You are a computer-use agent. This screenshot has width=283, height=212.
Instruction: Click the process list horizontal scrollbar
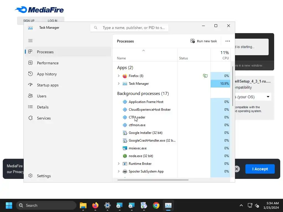tap(153, 180)
